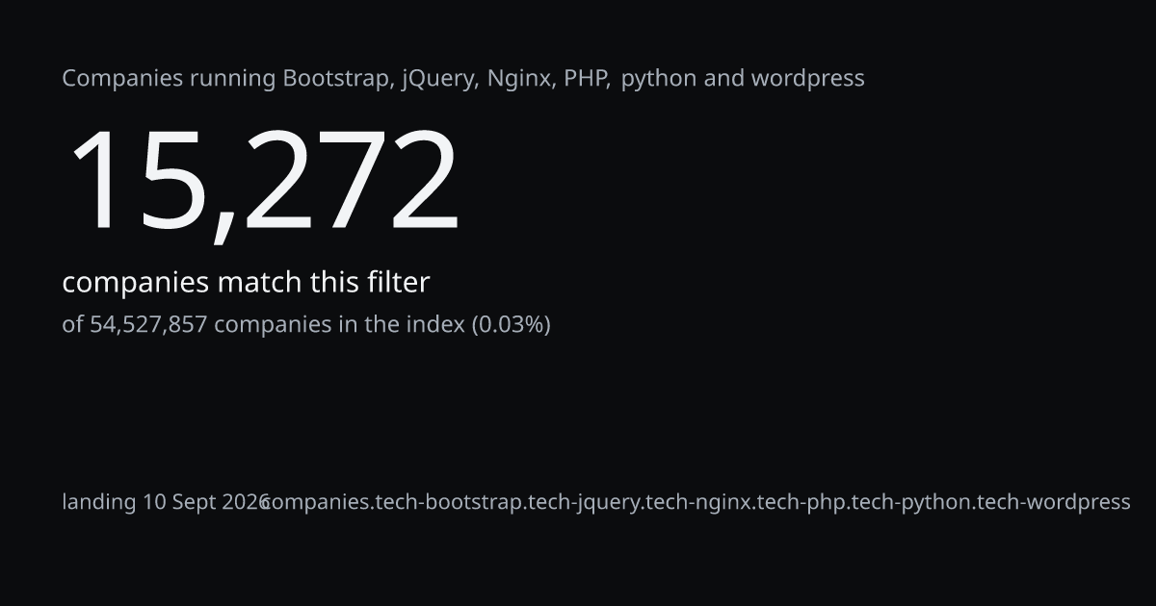The height and width of the screenshot is (606, 1156).
Task: Click the word "PHP" in the heading
Action: point(588,79)
